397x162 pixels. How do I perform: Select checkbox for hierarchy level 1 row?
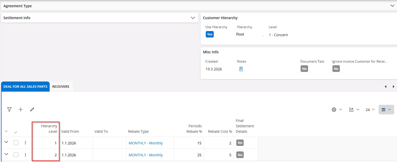(16, 143)
